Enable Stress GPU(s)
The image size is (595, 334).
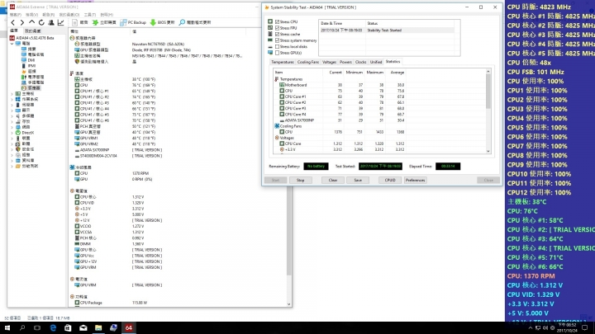coord(277,53)
